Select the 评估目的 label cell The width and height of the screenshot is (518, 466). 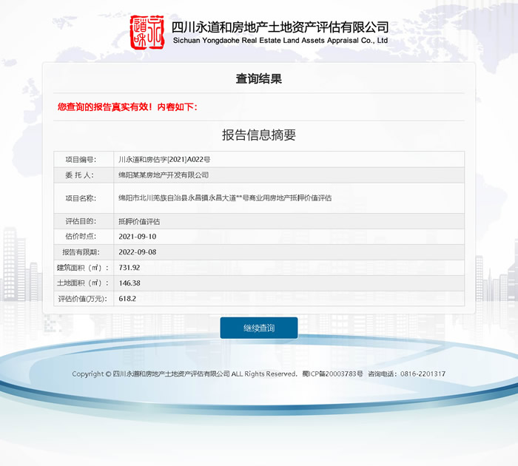(84, 221)
